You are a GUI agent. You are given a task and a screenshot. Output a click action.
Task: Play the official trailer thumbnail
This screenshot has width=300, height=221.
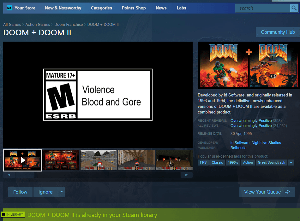22,160
